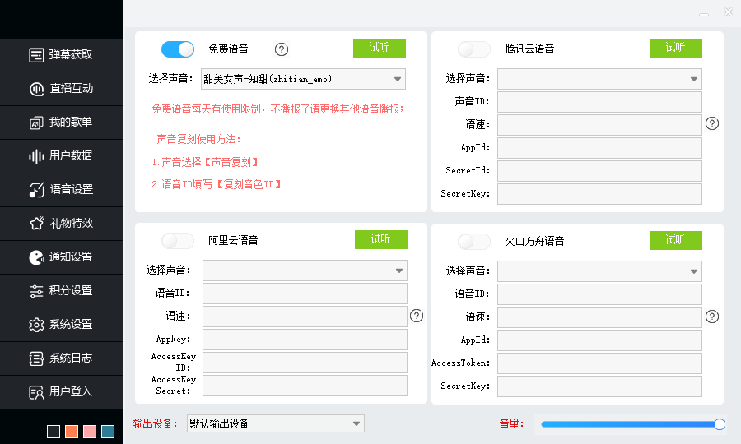Disable the 免费语音 toggle switch
This screenshot has width=741, height=444.
[x=178, y=49]
